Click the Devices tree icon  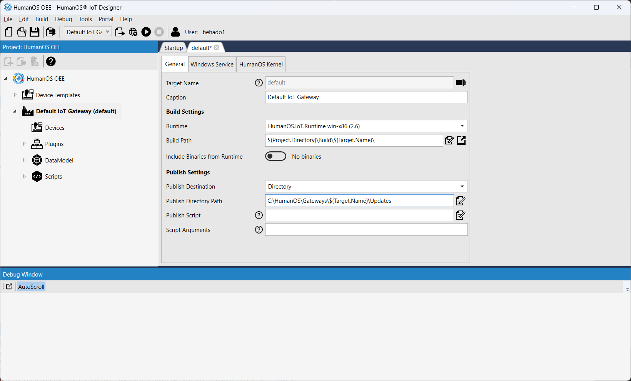(x=37, y=127)
